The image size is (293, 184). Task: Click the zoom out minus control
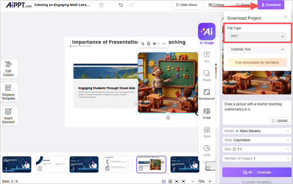[x=192, y=181]
